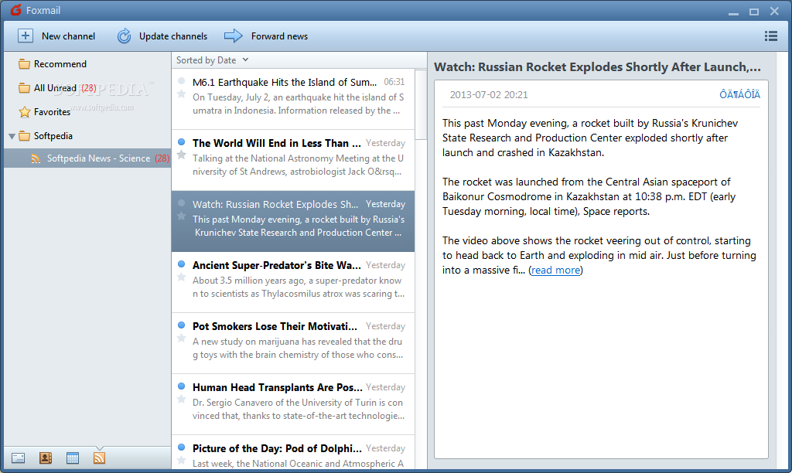Click RSS icon beside Softpedia News - Science
The image size is (792, 473).
[x=36, y=158]
